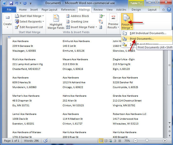This screenshot has width=173, height=145.
Task: Click the Zoom Out minus button
Action: pyautogui.click(x=135, y=141)
